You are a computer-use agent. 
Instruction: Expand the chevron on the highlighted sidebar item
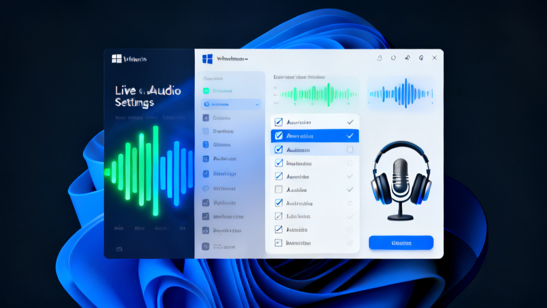point(257,104)
